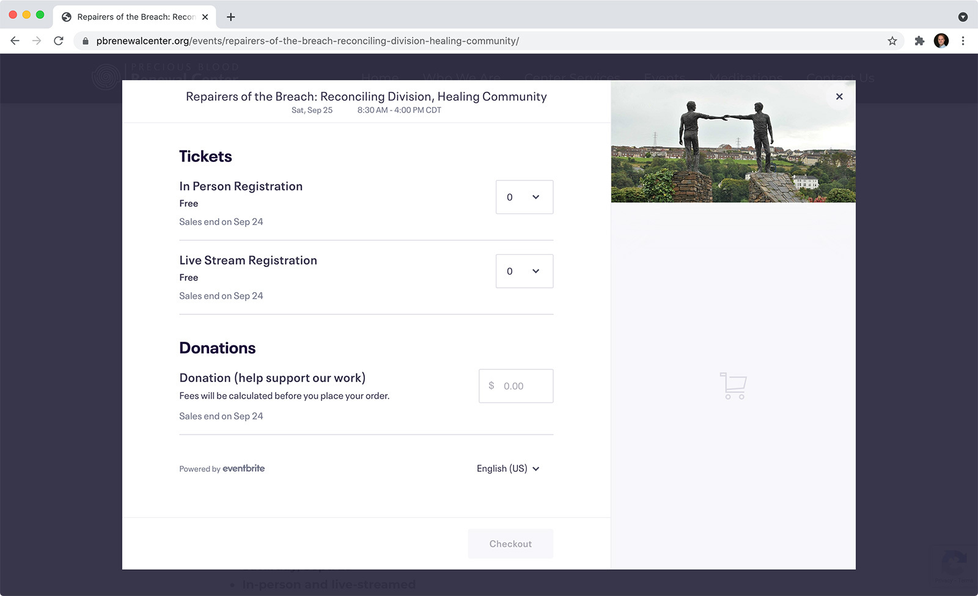978x596 pixels.
Task: Open the eventbrite link
Action: click(243, 468)
